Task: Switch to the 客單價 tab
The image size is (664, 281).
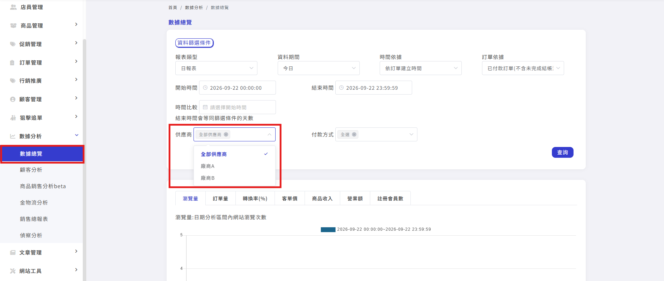Action: (x=290, y=198)
